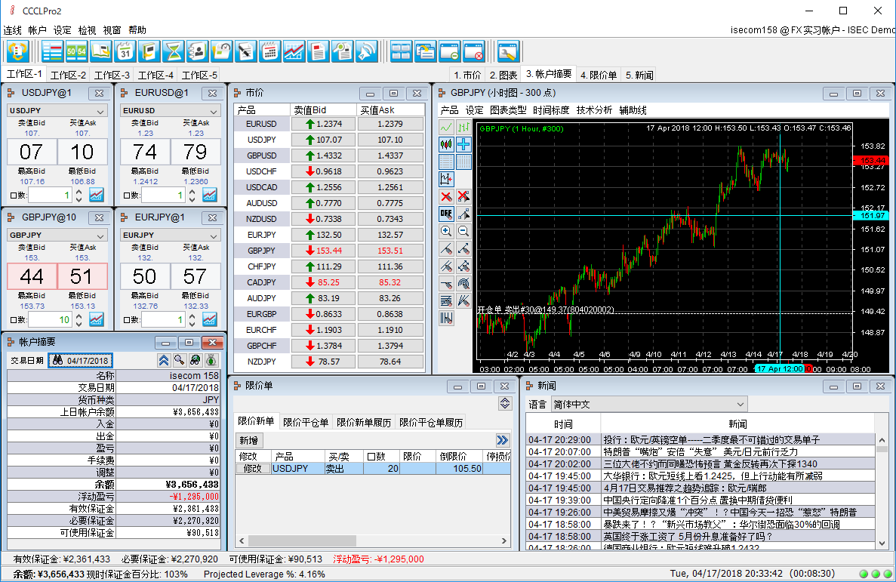Image resolution: width=896 pixels, height=582 pixels.
Task: Select the Fibonacci arcs drawing tool
Action: click(463, 283)
